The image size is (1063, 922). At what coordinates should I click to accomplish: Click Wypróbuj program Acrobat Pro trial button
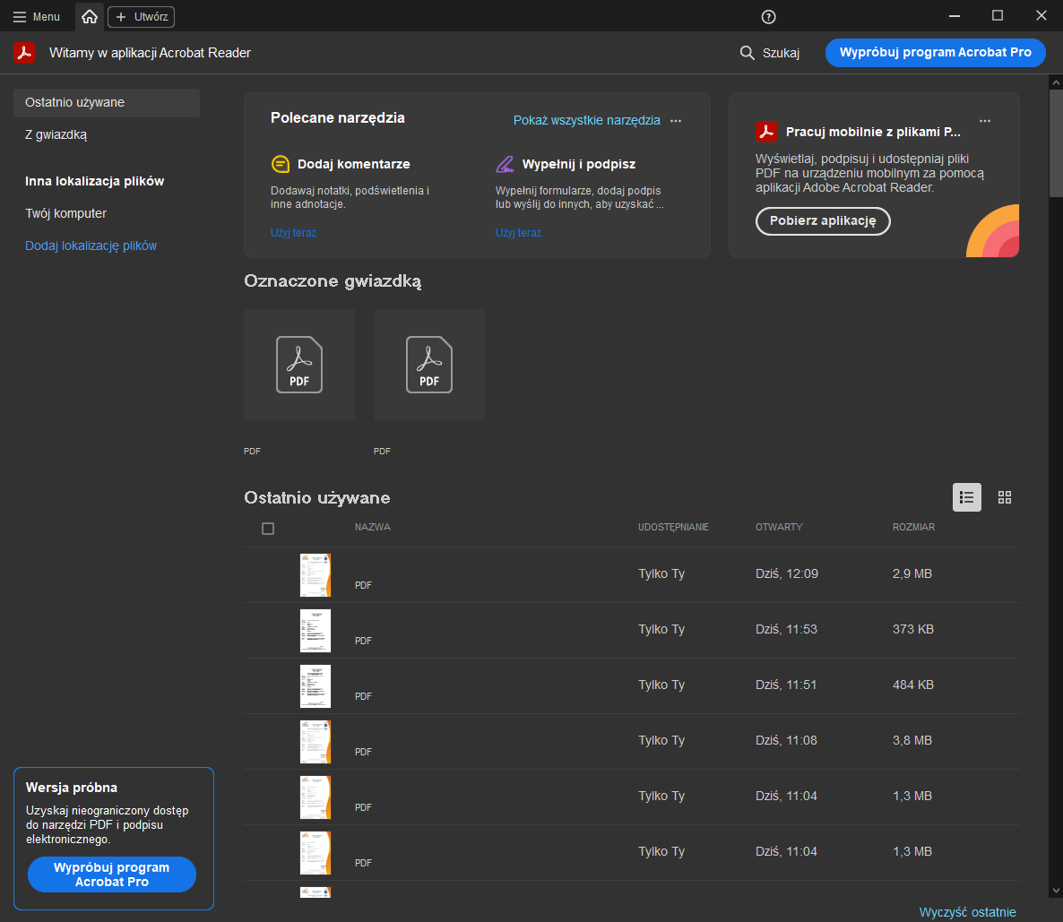click(112, 875)
